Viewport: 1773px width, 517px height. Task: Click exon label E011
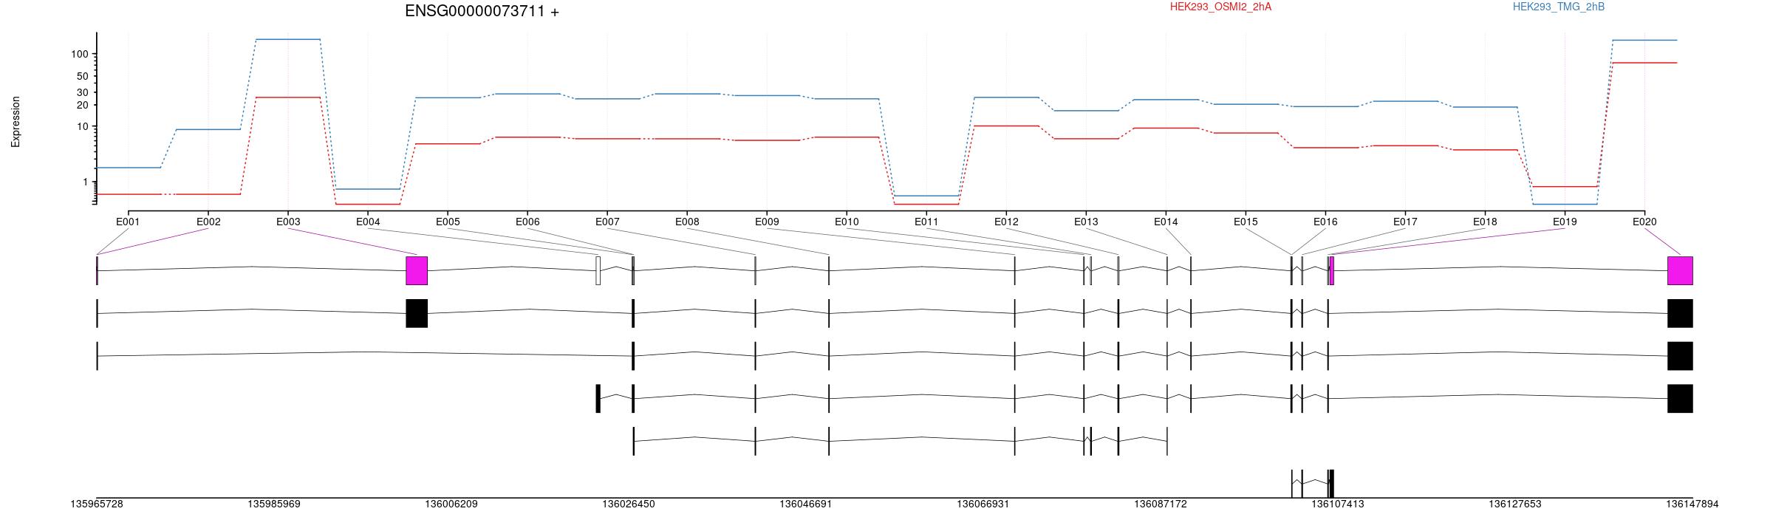tap(926, 222)
